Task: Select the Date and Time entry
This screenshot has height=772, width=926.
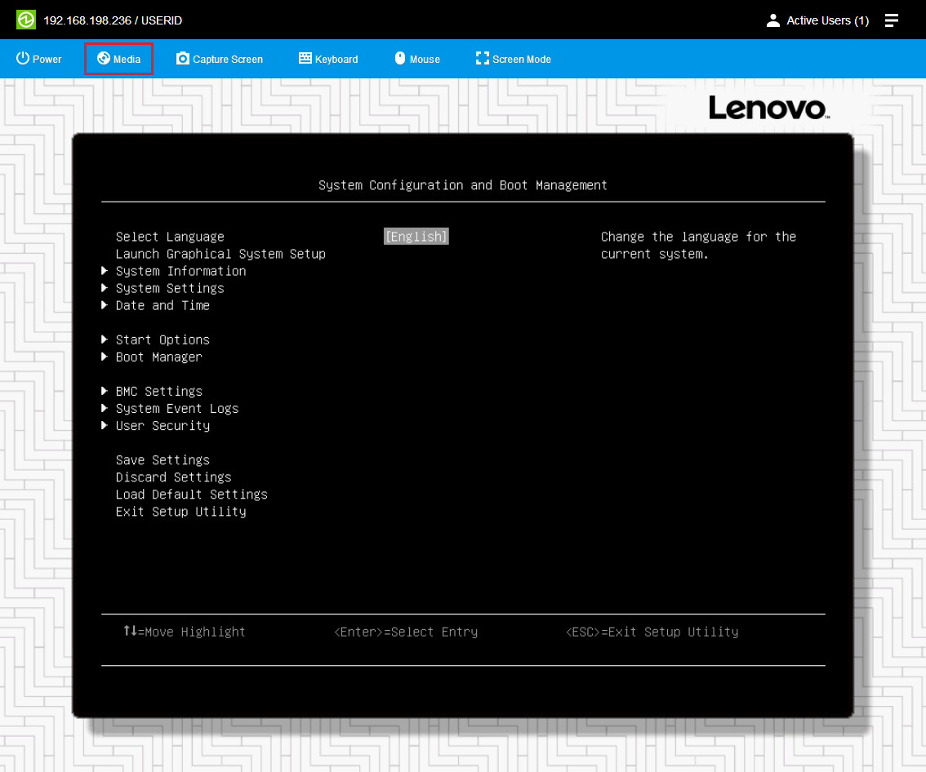Action: coord(162,305)
